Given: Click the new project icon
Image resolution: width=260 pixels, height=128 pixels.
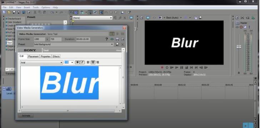Looking at the screenshot, I should pos(4,12).
